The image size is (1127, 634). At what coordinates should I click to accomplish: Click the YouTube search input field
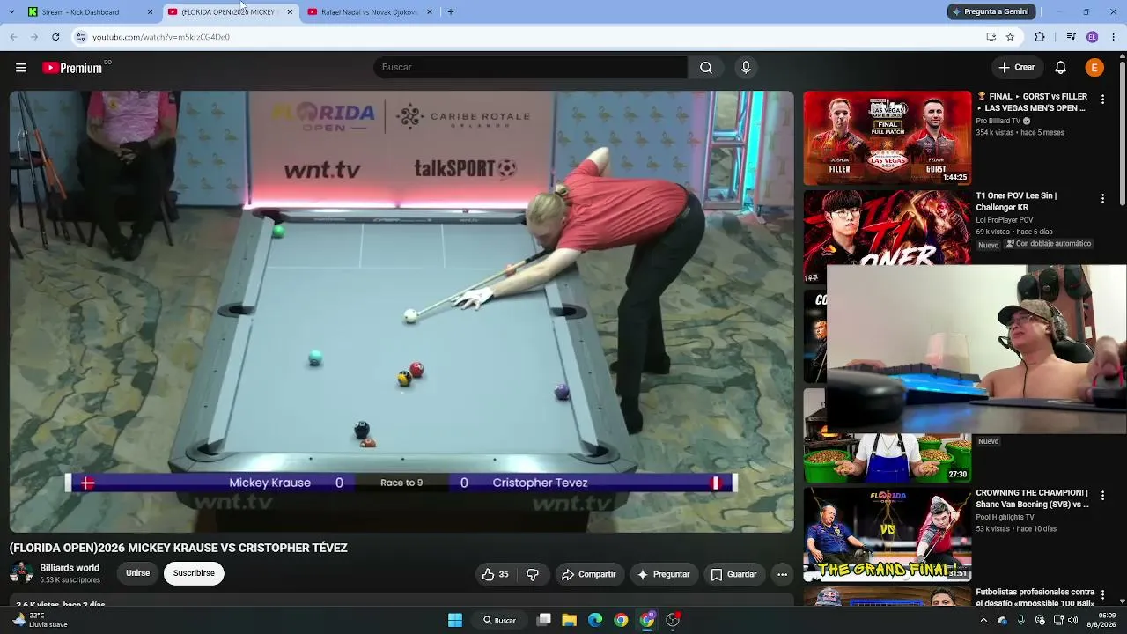[530, 68]
